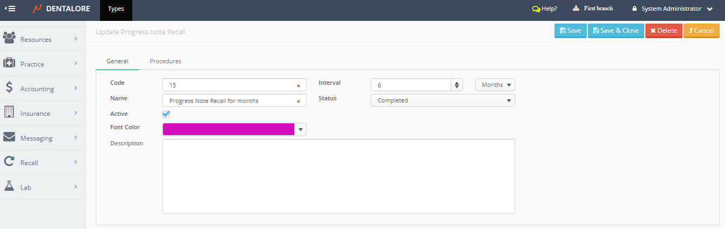Uncheck the Active checkbox
725x229 pixels.
[166, 114]
